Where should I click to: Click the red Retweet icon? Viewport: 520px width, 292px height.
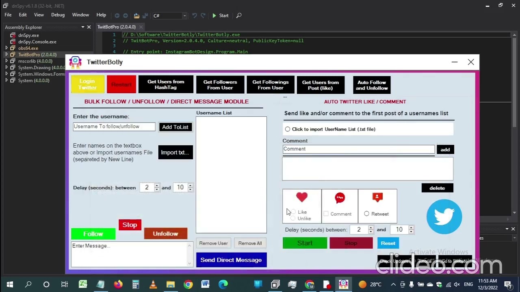tap(377, 197)
